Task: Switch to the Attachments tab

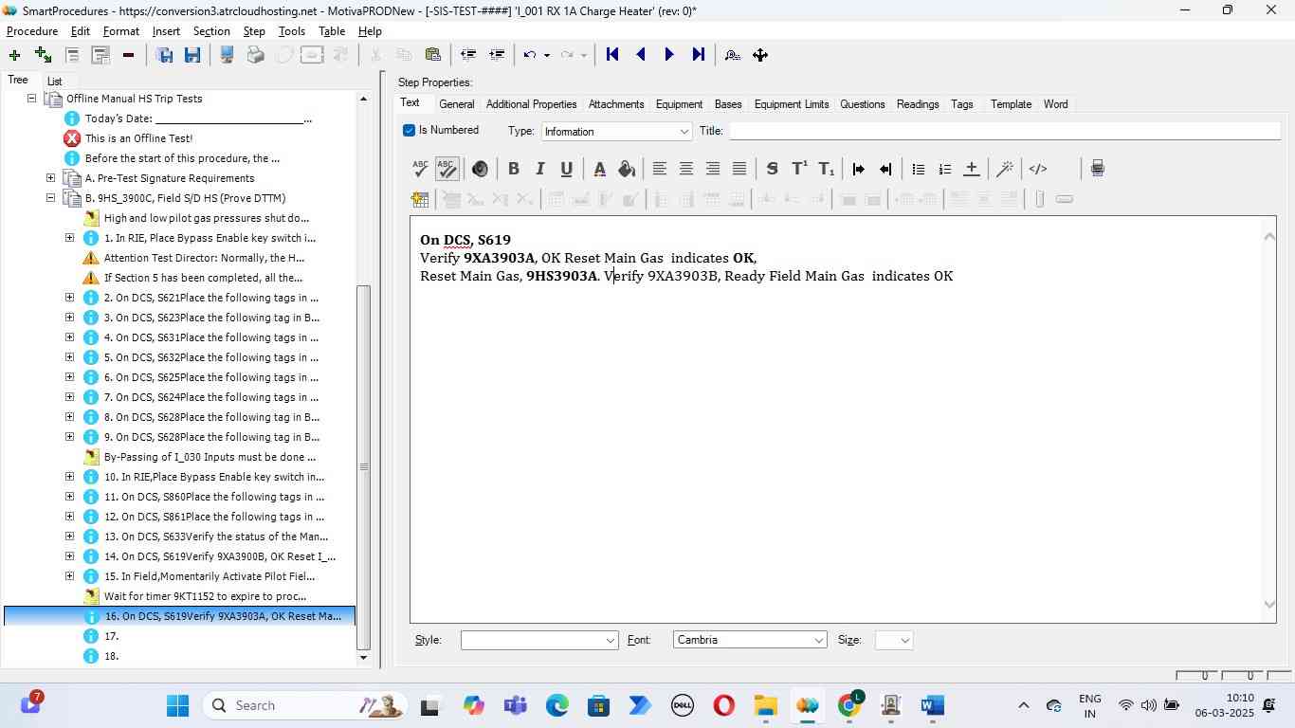Action: [616, 104]
